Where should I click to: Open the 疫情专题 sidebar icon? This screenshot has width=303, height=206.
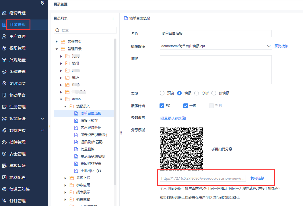pyautogui.click(x=4, y=13)
